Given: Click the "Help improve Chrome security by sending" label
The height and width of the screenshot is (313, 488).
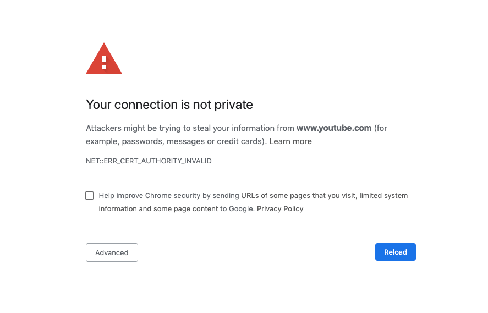Looking at the screenshot, I should [169, 196].
